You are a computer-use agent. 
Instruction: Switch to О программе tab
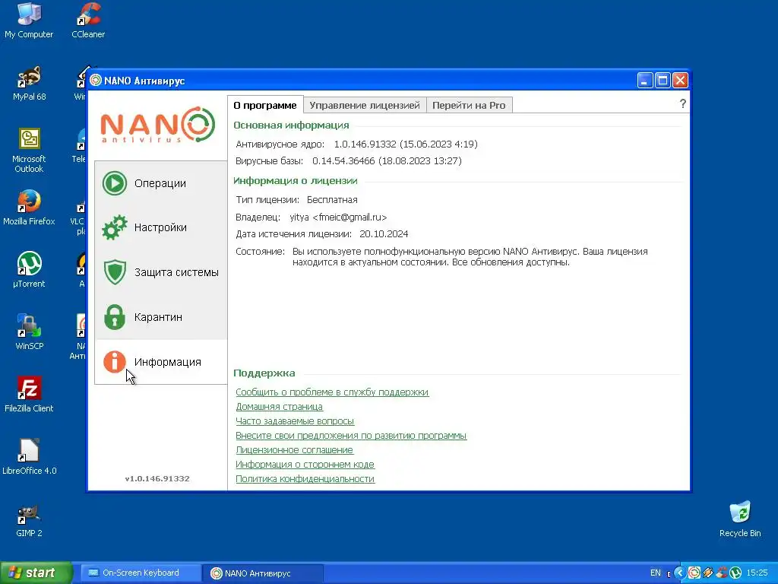pos(265,105)
